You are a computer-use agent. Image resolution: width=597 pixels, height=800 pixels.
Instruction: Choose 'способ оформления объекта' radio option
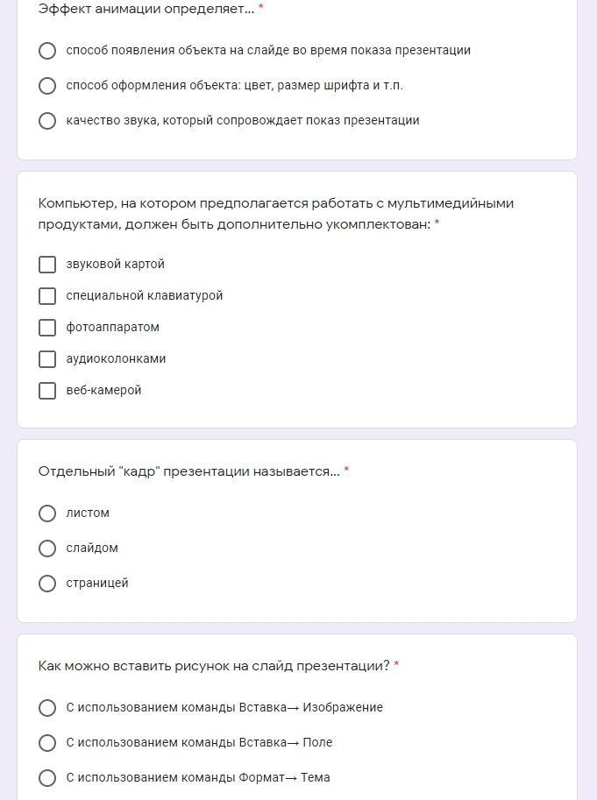[47, 86]
